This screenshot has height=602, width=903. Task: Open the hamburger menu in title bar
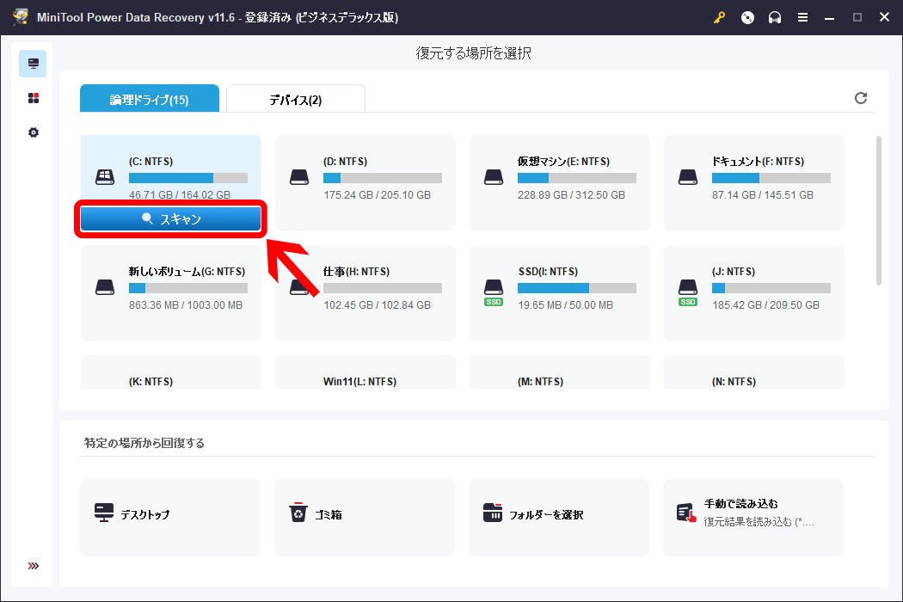802,16
